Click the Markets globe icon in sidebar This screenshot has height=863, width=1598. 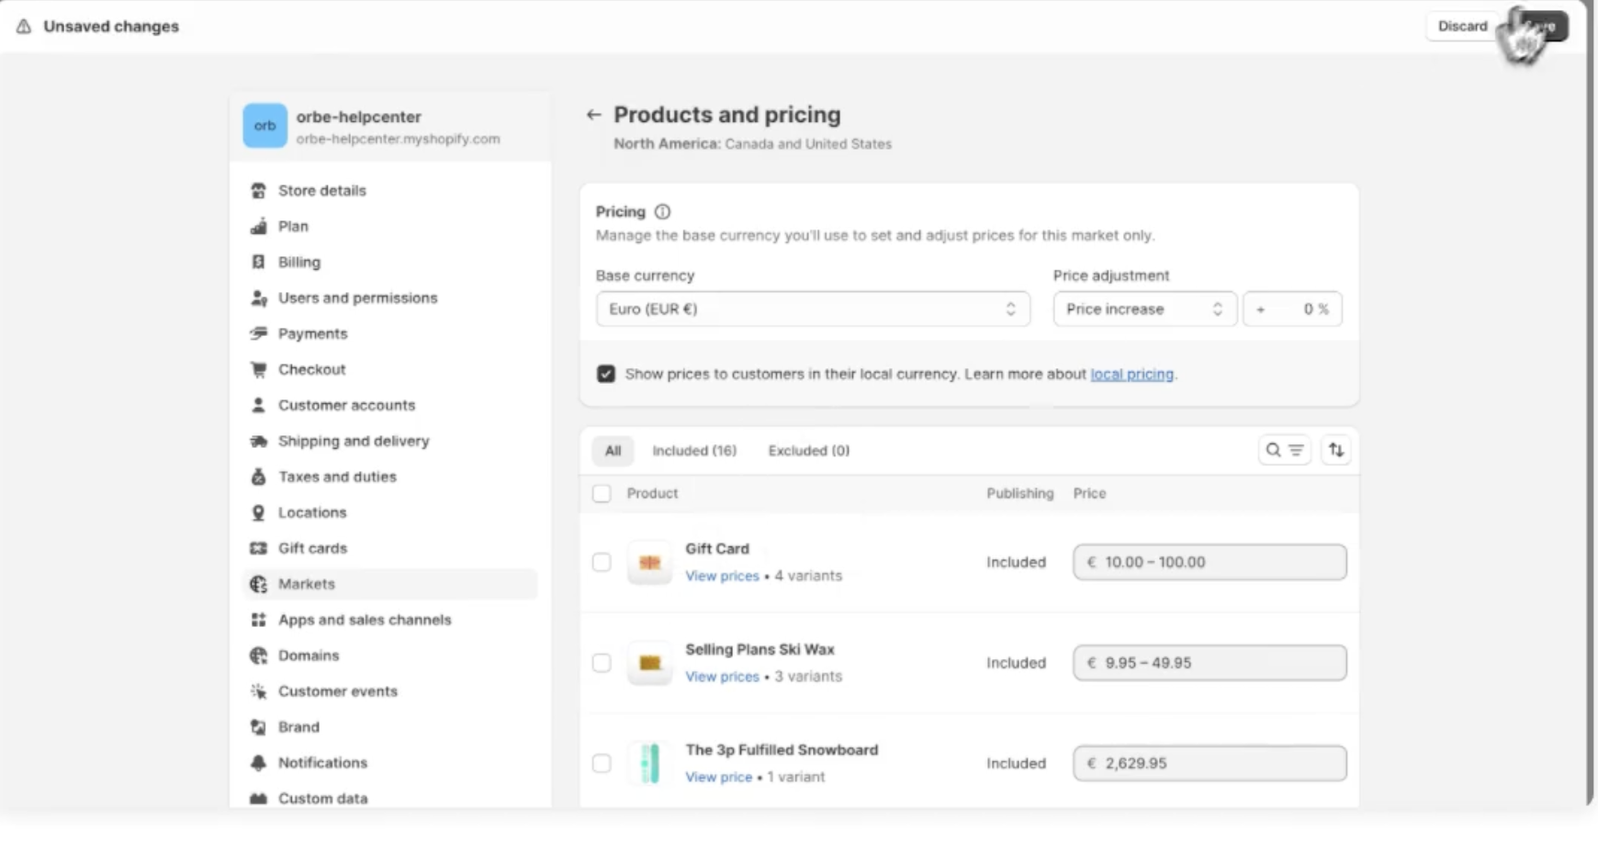[259, 584]
